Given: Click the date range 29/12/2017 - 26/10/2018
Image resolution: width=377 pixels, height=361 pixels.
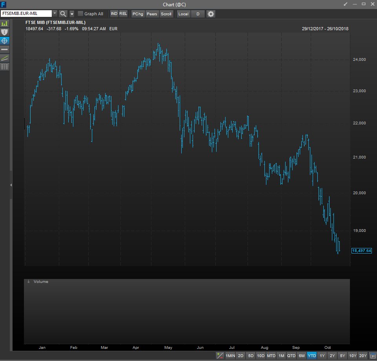Looking at the screenshot, I should click(325, 29).
